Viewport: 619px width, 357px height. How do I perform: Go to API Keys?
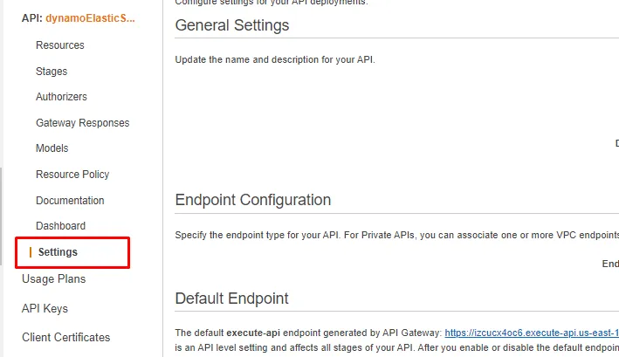click(x=45, y=308)
